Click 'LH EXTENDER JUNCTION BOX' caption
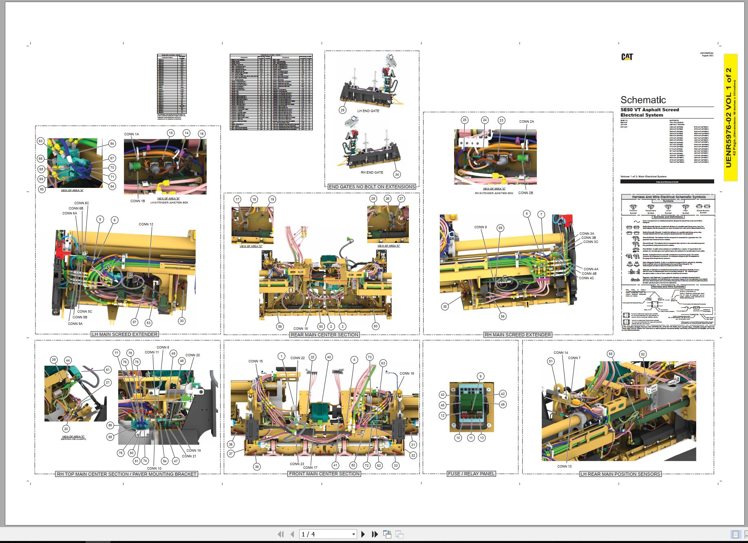The width and height of the screenshot is (748, 543). pyautogui.click(x=169, y=203)
